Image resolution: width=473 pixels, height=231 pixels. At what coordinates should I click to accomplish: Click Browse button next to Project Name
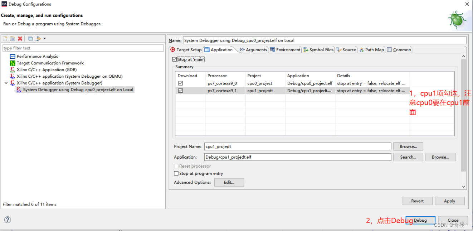(408, 146)
